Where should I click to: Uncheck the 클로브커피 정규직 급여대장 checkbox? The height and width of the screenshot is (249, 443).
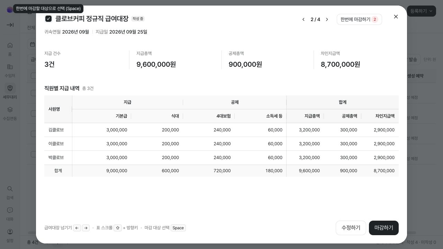click(x=48, y=19)
